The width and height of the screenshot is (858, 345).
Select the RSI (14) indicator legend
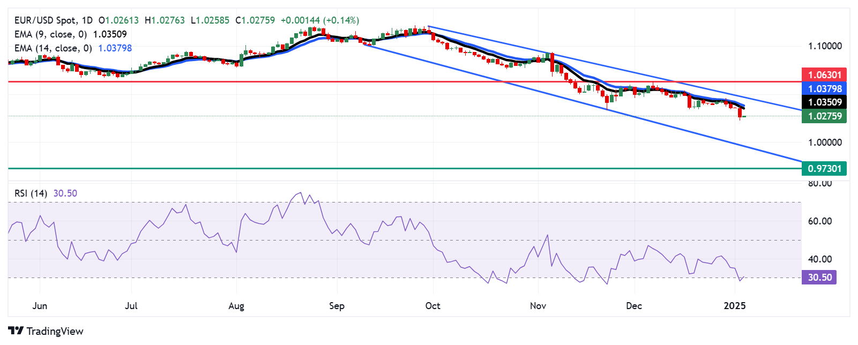pyautogui.click(x=31, y=193)
